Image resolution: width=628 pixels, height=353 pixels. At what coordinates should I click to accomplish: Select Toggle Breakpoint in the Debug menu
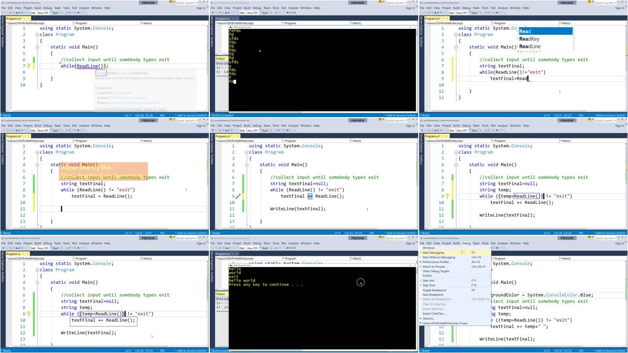click(x=456, y=290)
